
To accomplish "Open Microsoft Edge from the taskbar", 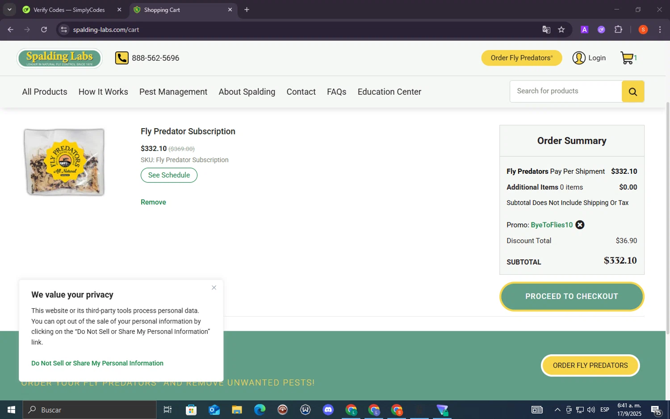I will tap(260, 410).
